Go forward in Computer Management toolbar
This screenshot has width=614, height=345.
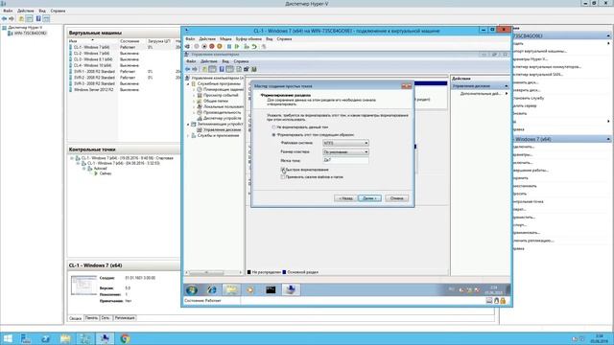pyautogui.click(x=195, y=69)
